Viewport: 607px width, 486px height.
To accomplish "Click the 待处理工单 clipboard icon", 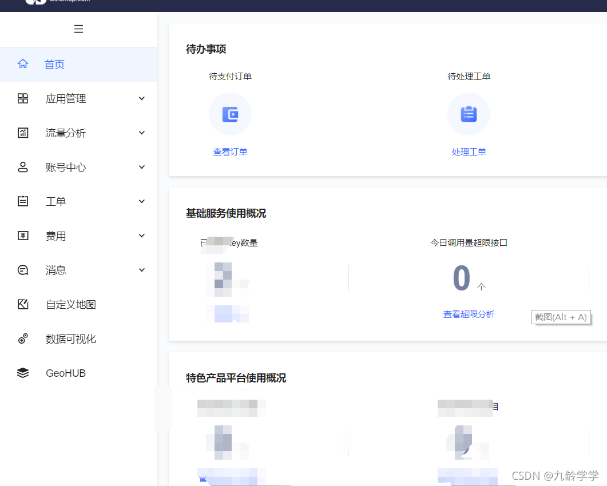I will tap(469, 114).
